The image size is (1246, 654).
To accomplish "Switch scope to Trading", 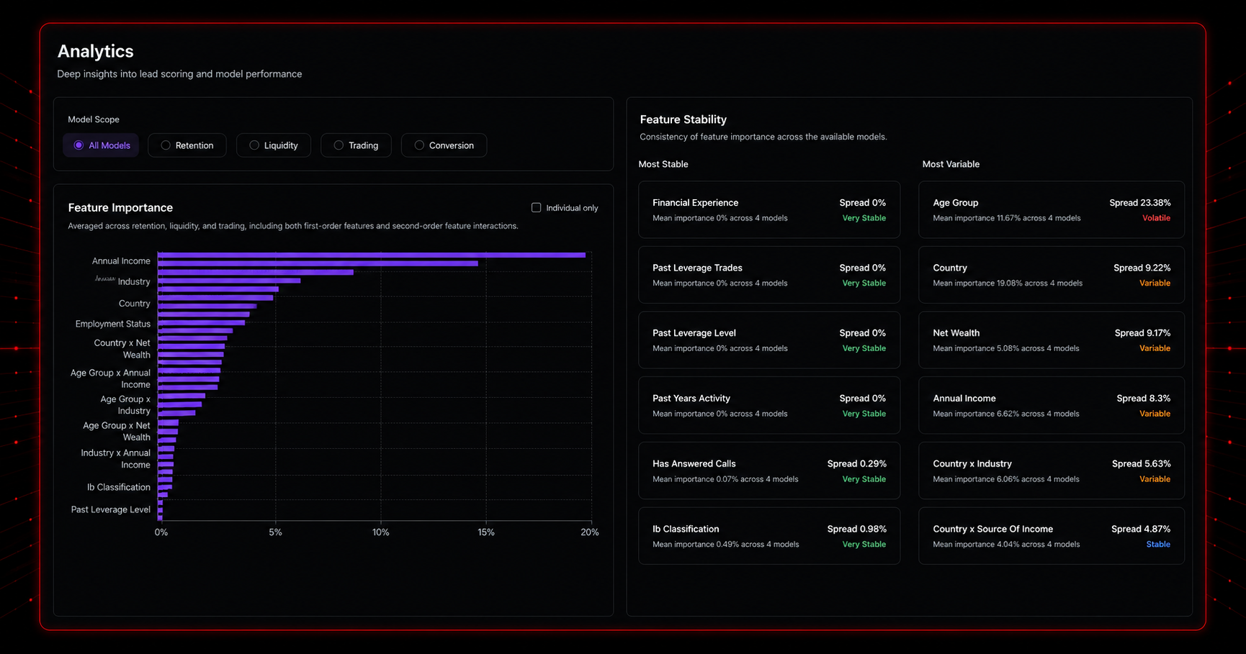I will (357, 145).
